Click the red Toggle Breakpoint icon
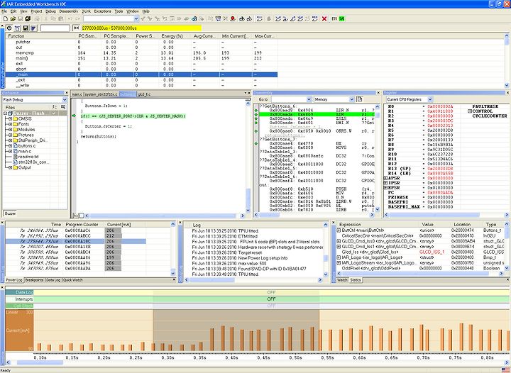This screenshot has height=373, width=511. coord(233,19)
